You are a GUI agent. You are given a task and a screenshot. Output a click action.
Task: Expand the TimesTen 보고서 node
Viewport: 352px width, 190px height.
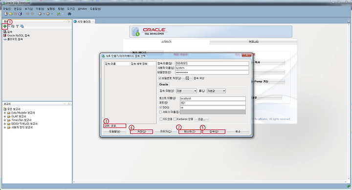tap(5, 120)
